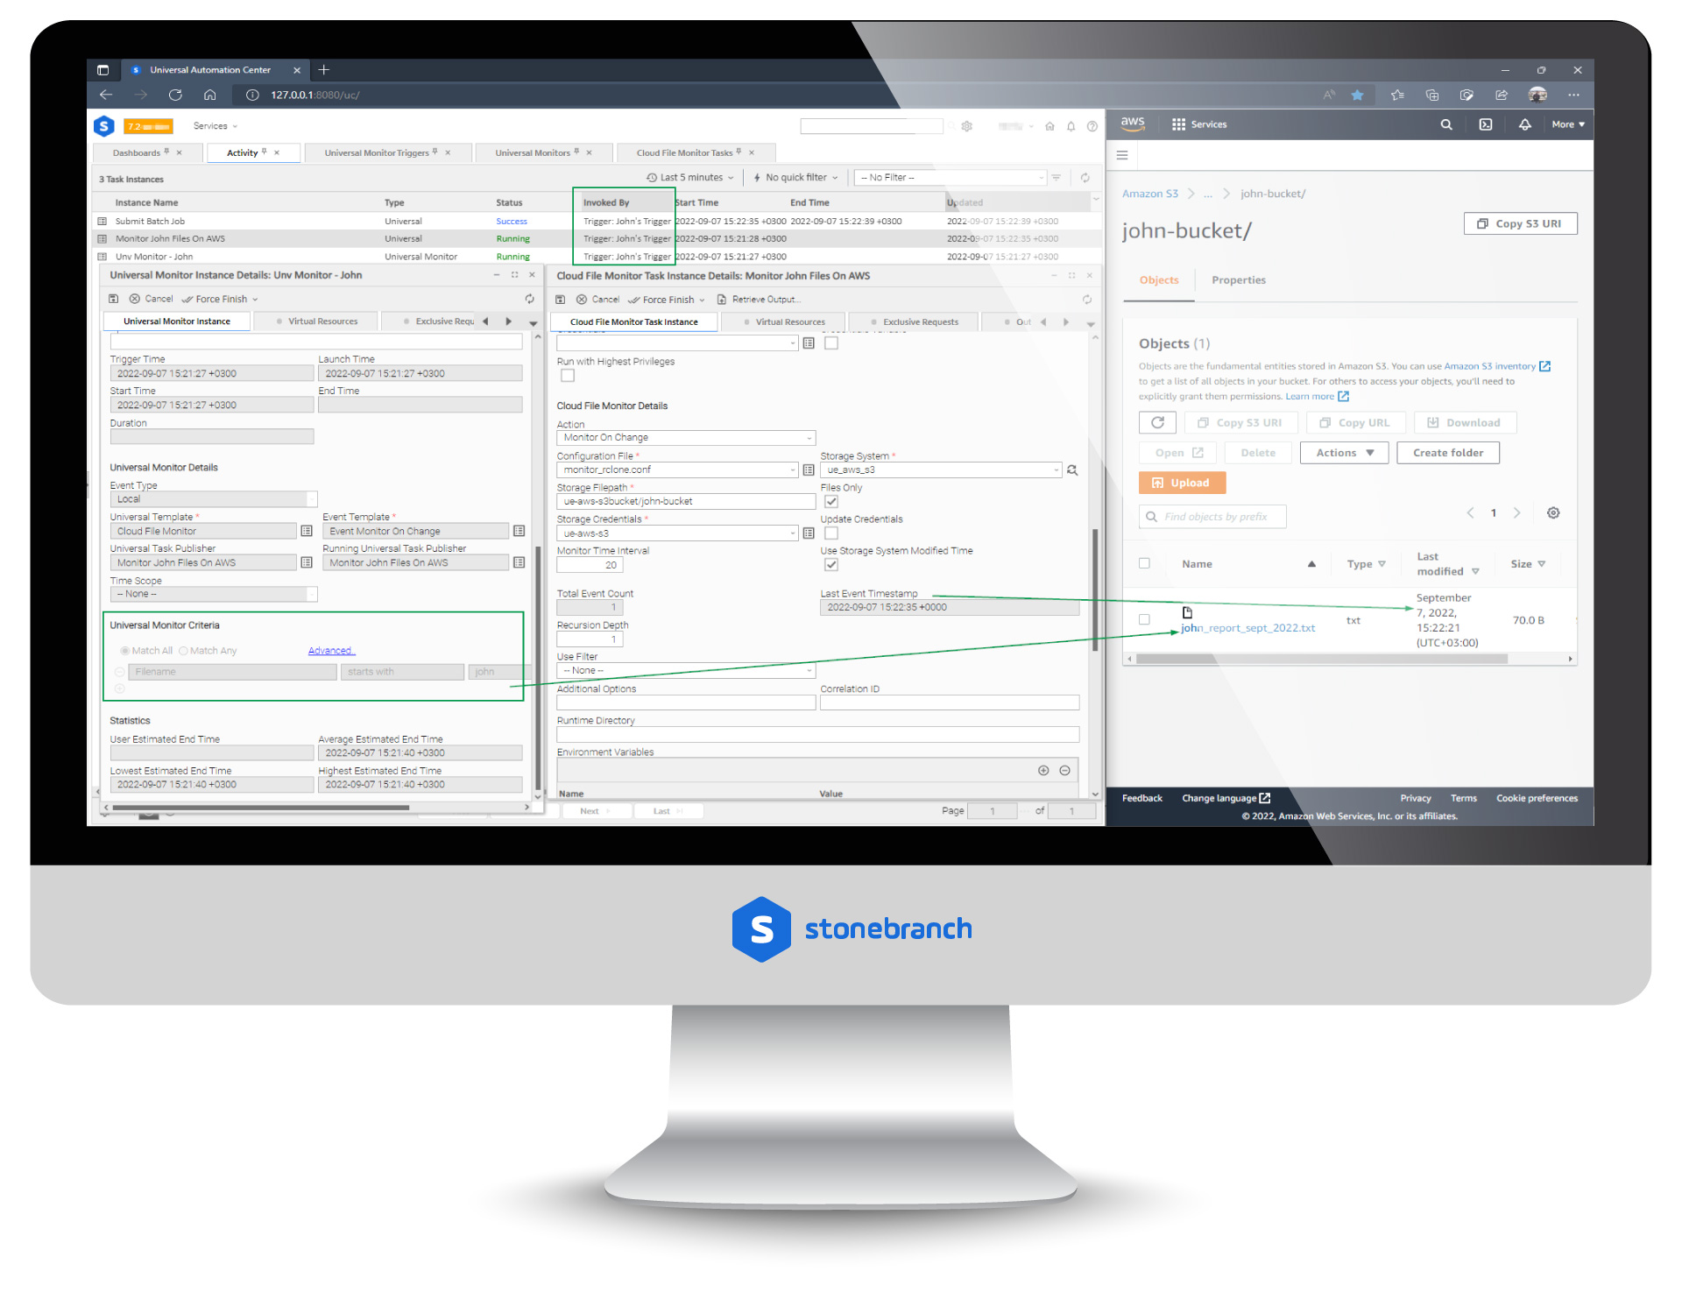Open AWS CloudShell terminal icon
Viewport: 1682px width, 1292px height.
tap(1486, 124)
